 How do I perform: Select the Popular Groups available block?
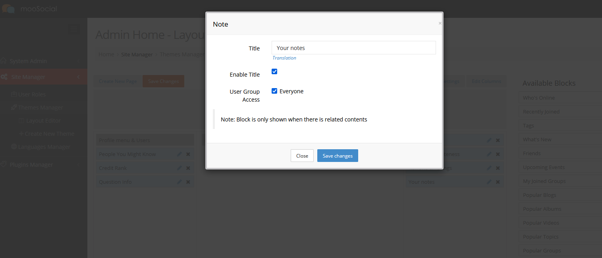560,250
